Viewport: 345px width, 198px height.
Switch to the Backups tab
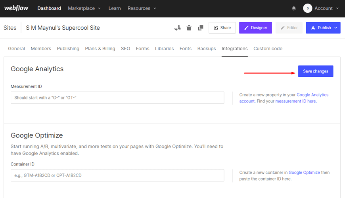[x=207, y=49]
